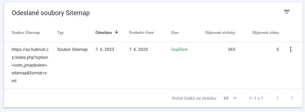Click the Odeslané soubory Sitemap heading
Image resolution: width=305 pixels, height=112 pixels.
(51, 13)
